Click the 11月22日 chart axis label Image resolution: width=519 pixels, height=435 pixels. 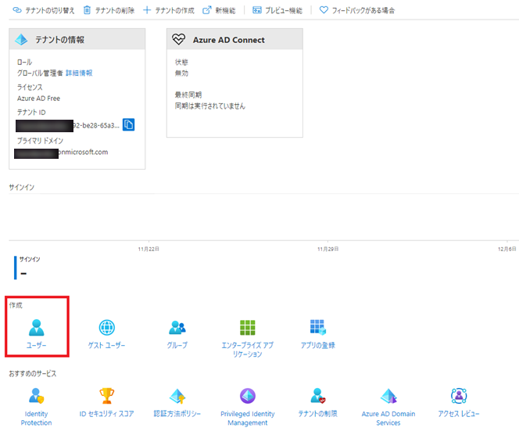point(149,249)
